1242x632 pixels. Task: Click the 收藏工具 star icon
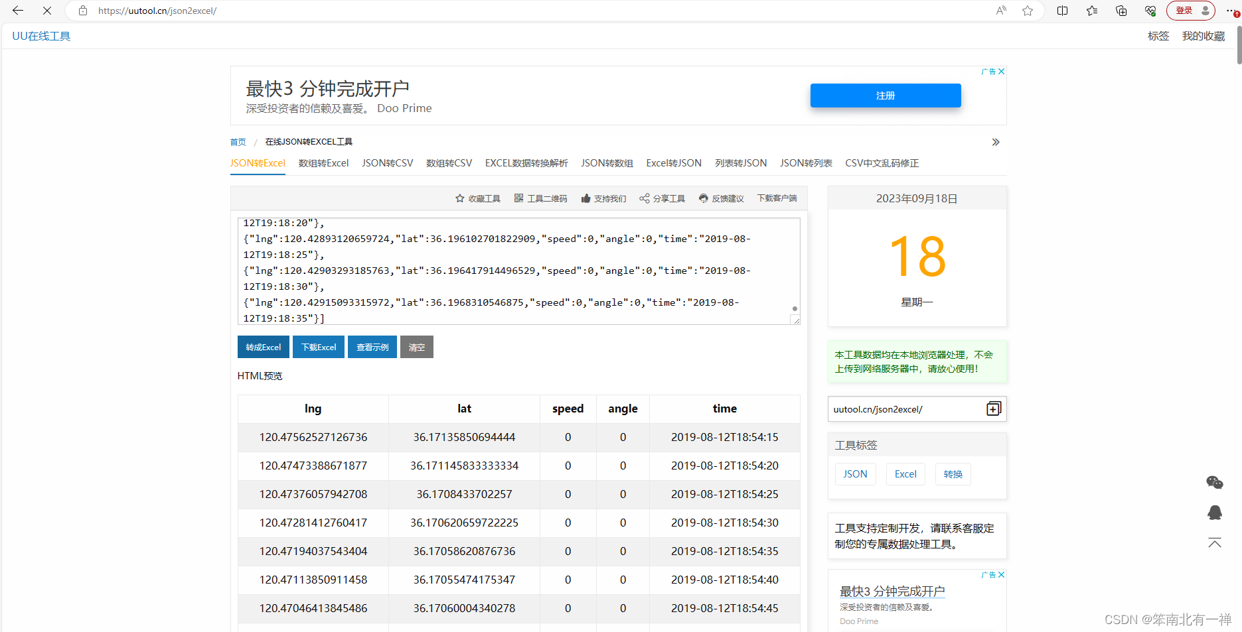(459, 198)
